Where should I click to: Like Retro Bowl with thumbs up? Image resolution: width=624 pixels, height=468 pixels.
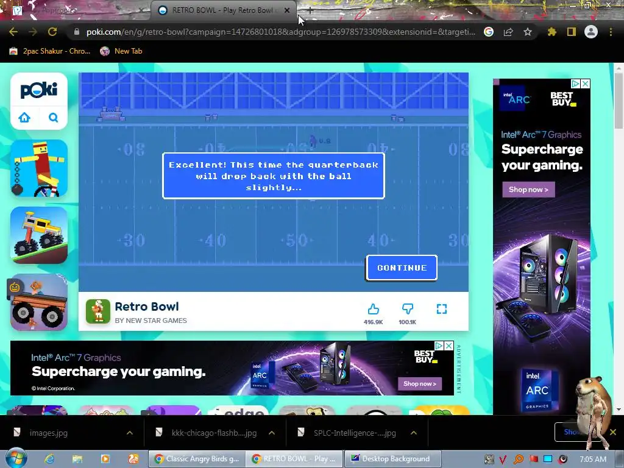[x=373, y=309]
